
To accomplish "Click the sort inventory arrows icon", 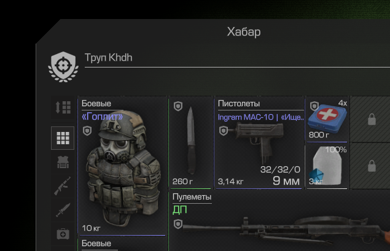I will 63,107.
